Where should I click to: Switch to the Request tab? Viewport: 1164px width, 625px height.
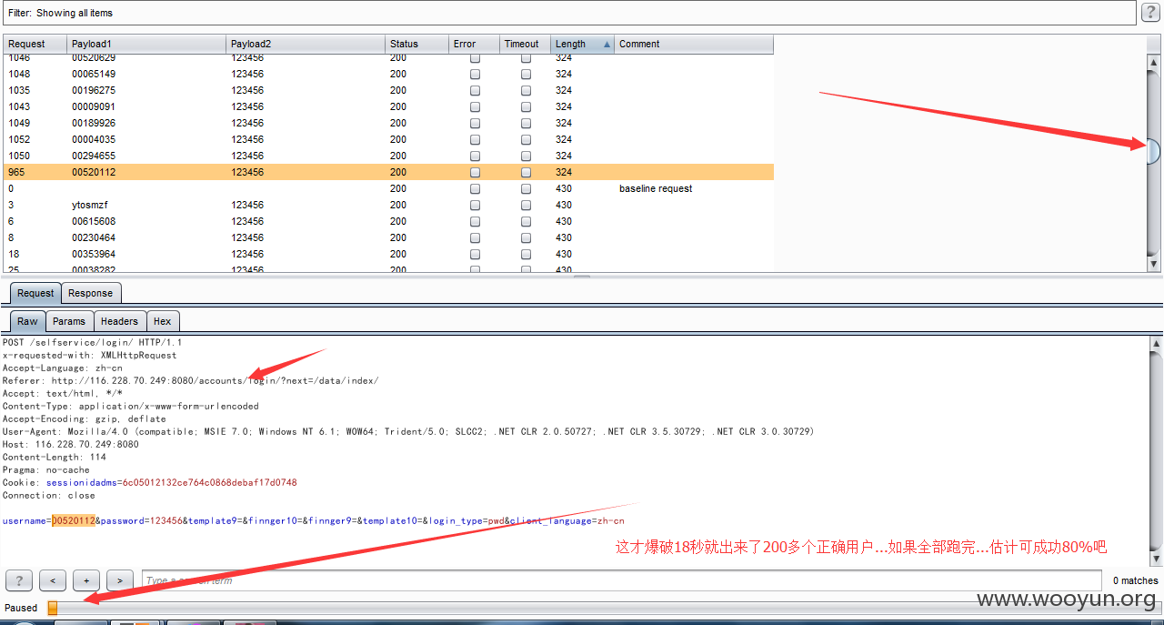(x=35, y=293)
